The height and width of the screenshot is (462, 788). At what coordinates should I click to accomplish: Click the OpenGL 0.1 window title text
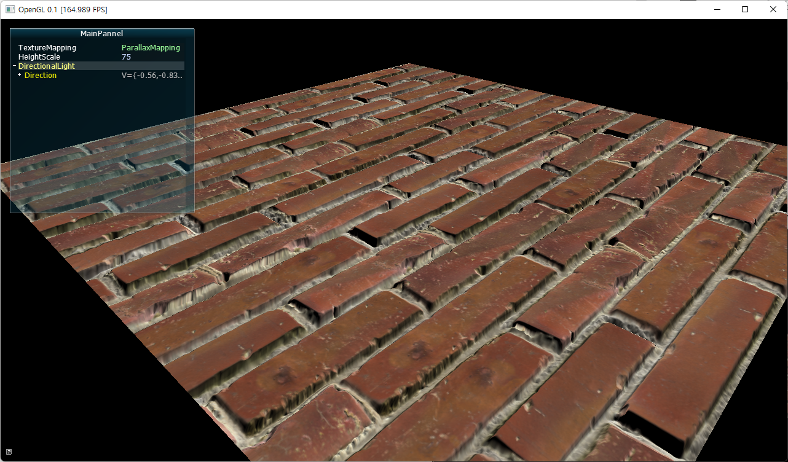coord(64,10)
